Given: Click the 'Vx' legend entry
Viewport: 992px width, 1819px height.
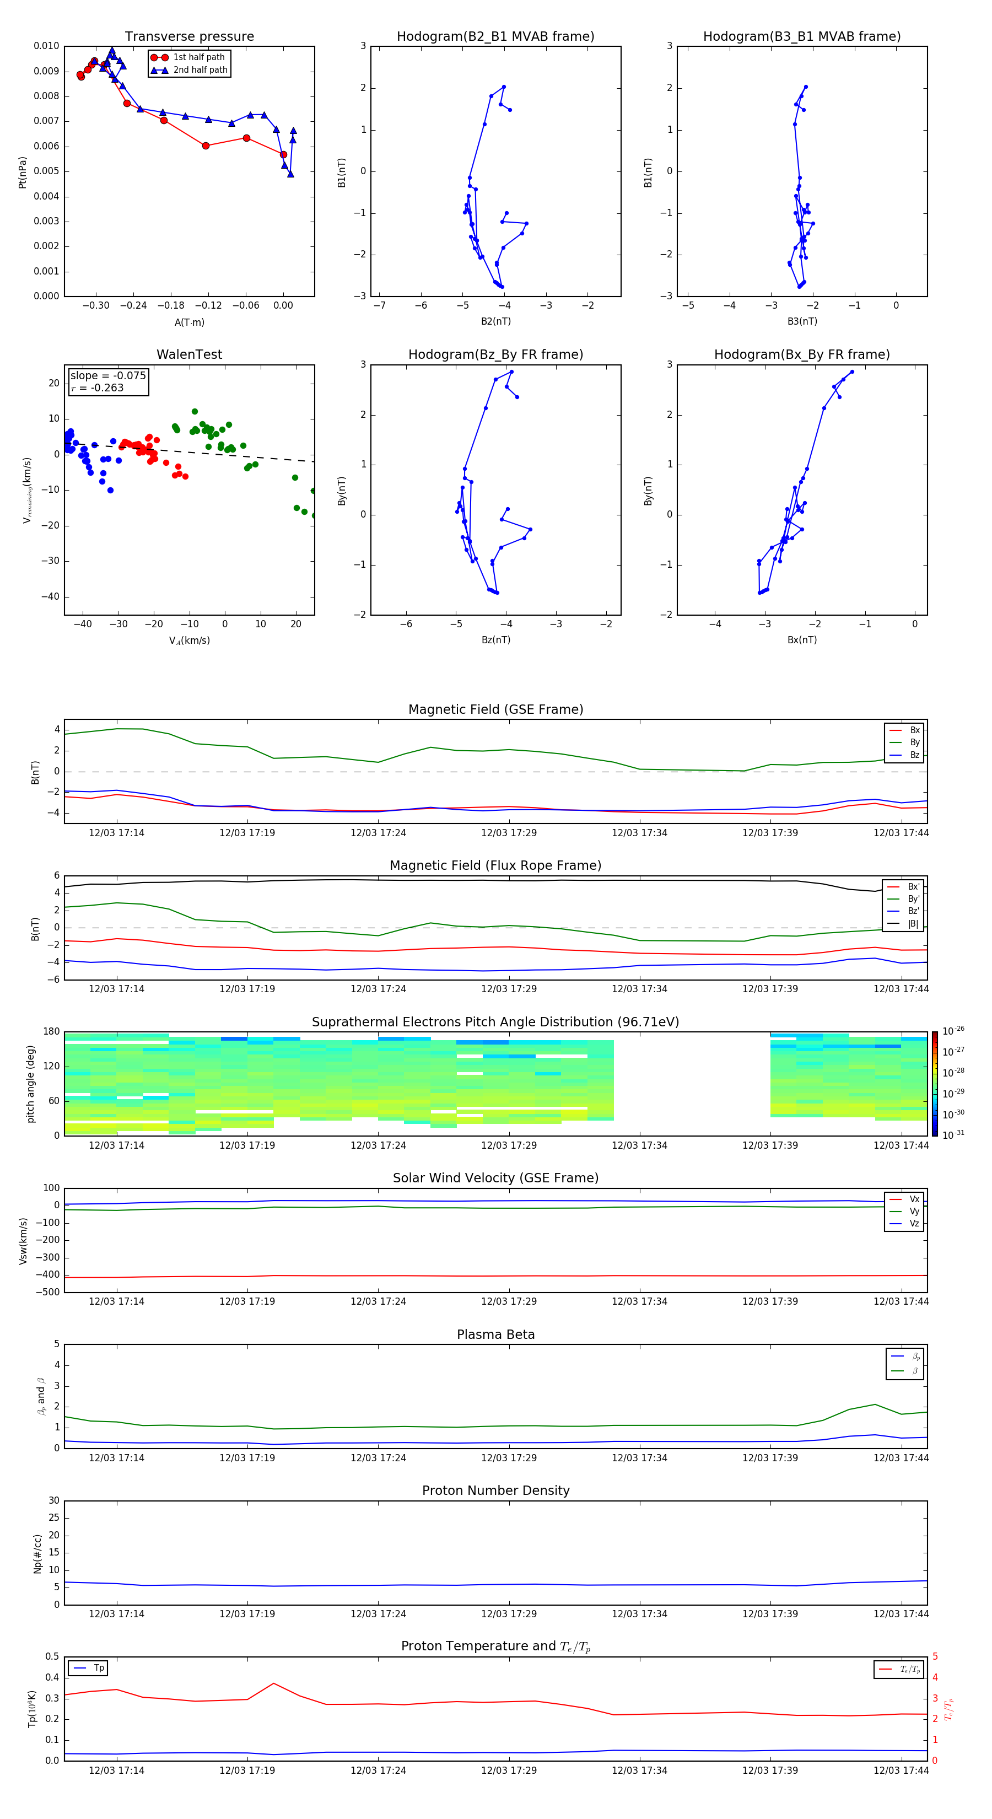Looking at the screenshot, I should pyautogui.click(x=904, y=1199).
